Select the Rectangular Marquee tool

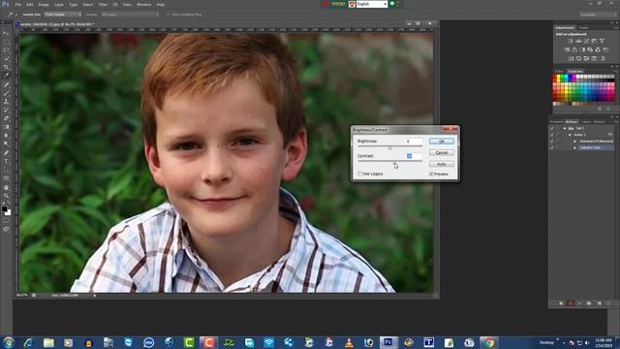6,42
